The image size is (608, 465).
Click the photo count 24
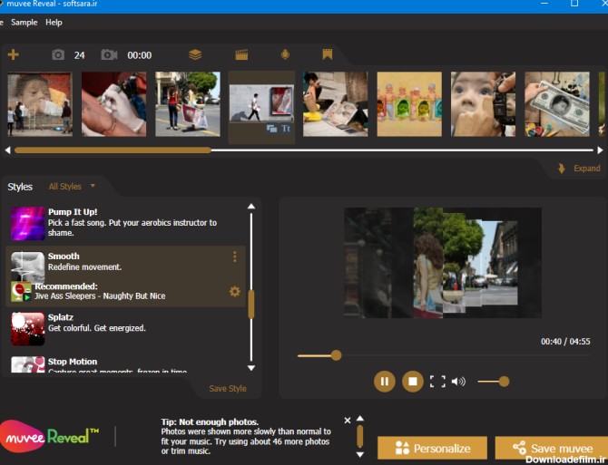tap(80, 55)
